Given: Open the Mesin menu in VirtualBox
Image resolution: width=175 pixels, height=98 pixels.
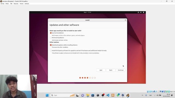Looking at the screenshot, I should pyautogui.click(x=7, y=4).
